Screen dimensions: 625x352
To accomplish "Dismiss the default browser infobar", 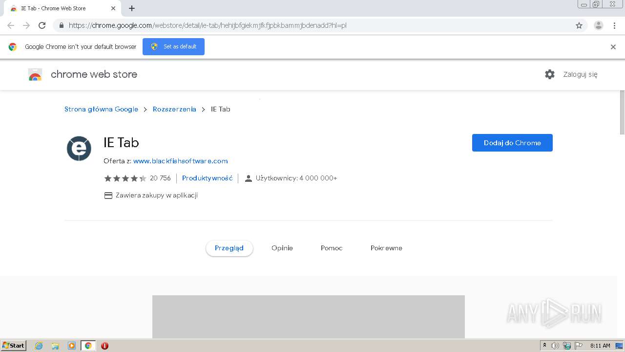I will point(613,47).
